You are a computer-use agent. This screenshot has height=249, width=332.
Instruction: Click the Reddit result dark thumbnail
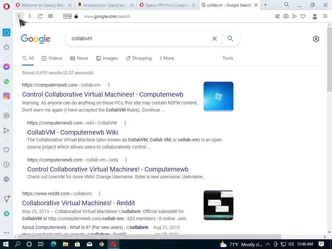click(x=218, y=205)
